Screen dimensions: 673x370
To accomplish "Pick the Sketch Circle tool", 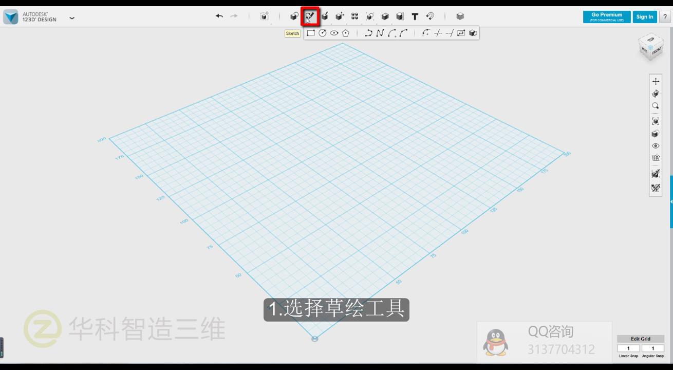I will 323,33.
